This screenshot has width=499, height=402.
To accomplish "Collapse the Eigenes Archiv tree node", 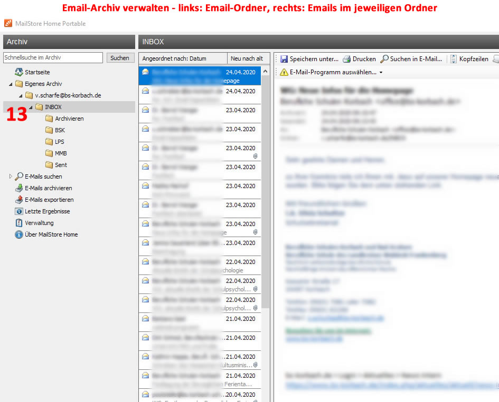I will [11, 84].
